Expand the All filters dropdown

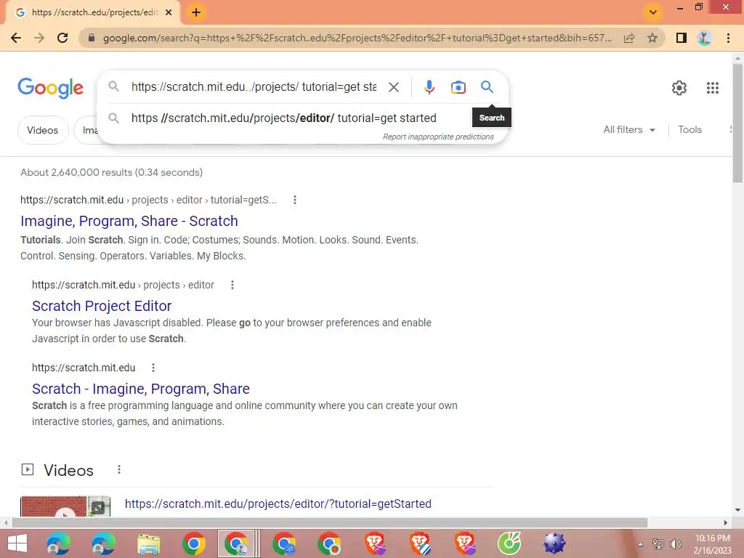[629, 129]
